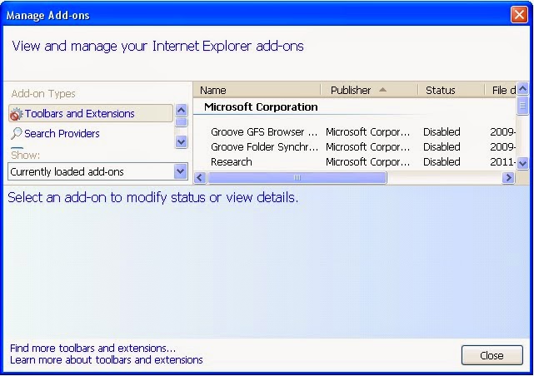534x376 pixels.
Task: Click the Toolbars and Extensions gear icon
Action: (16, 114)
